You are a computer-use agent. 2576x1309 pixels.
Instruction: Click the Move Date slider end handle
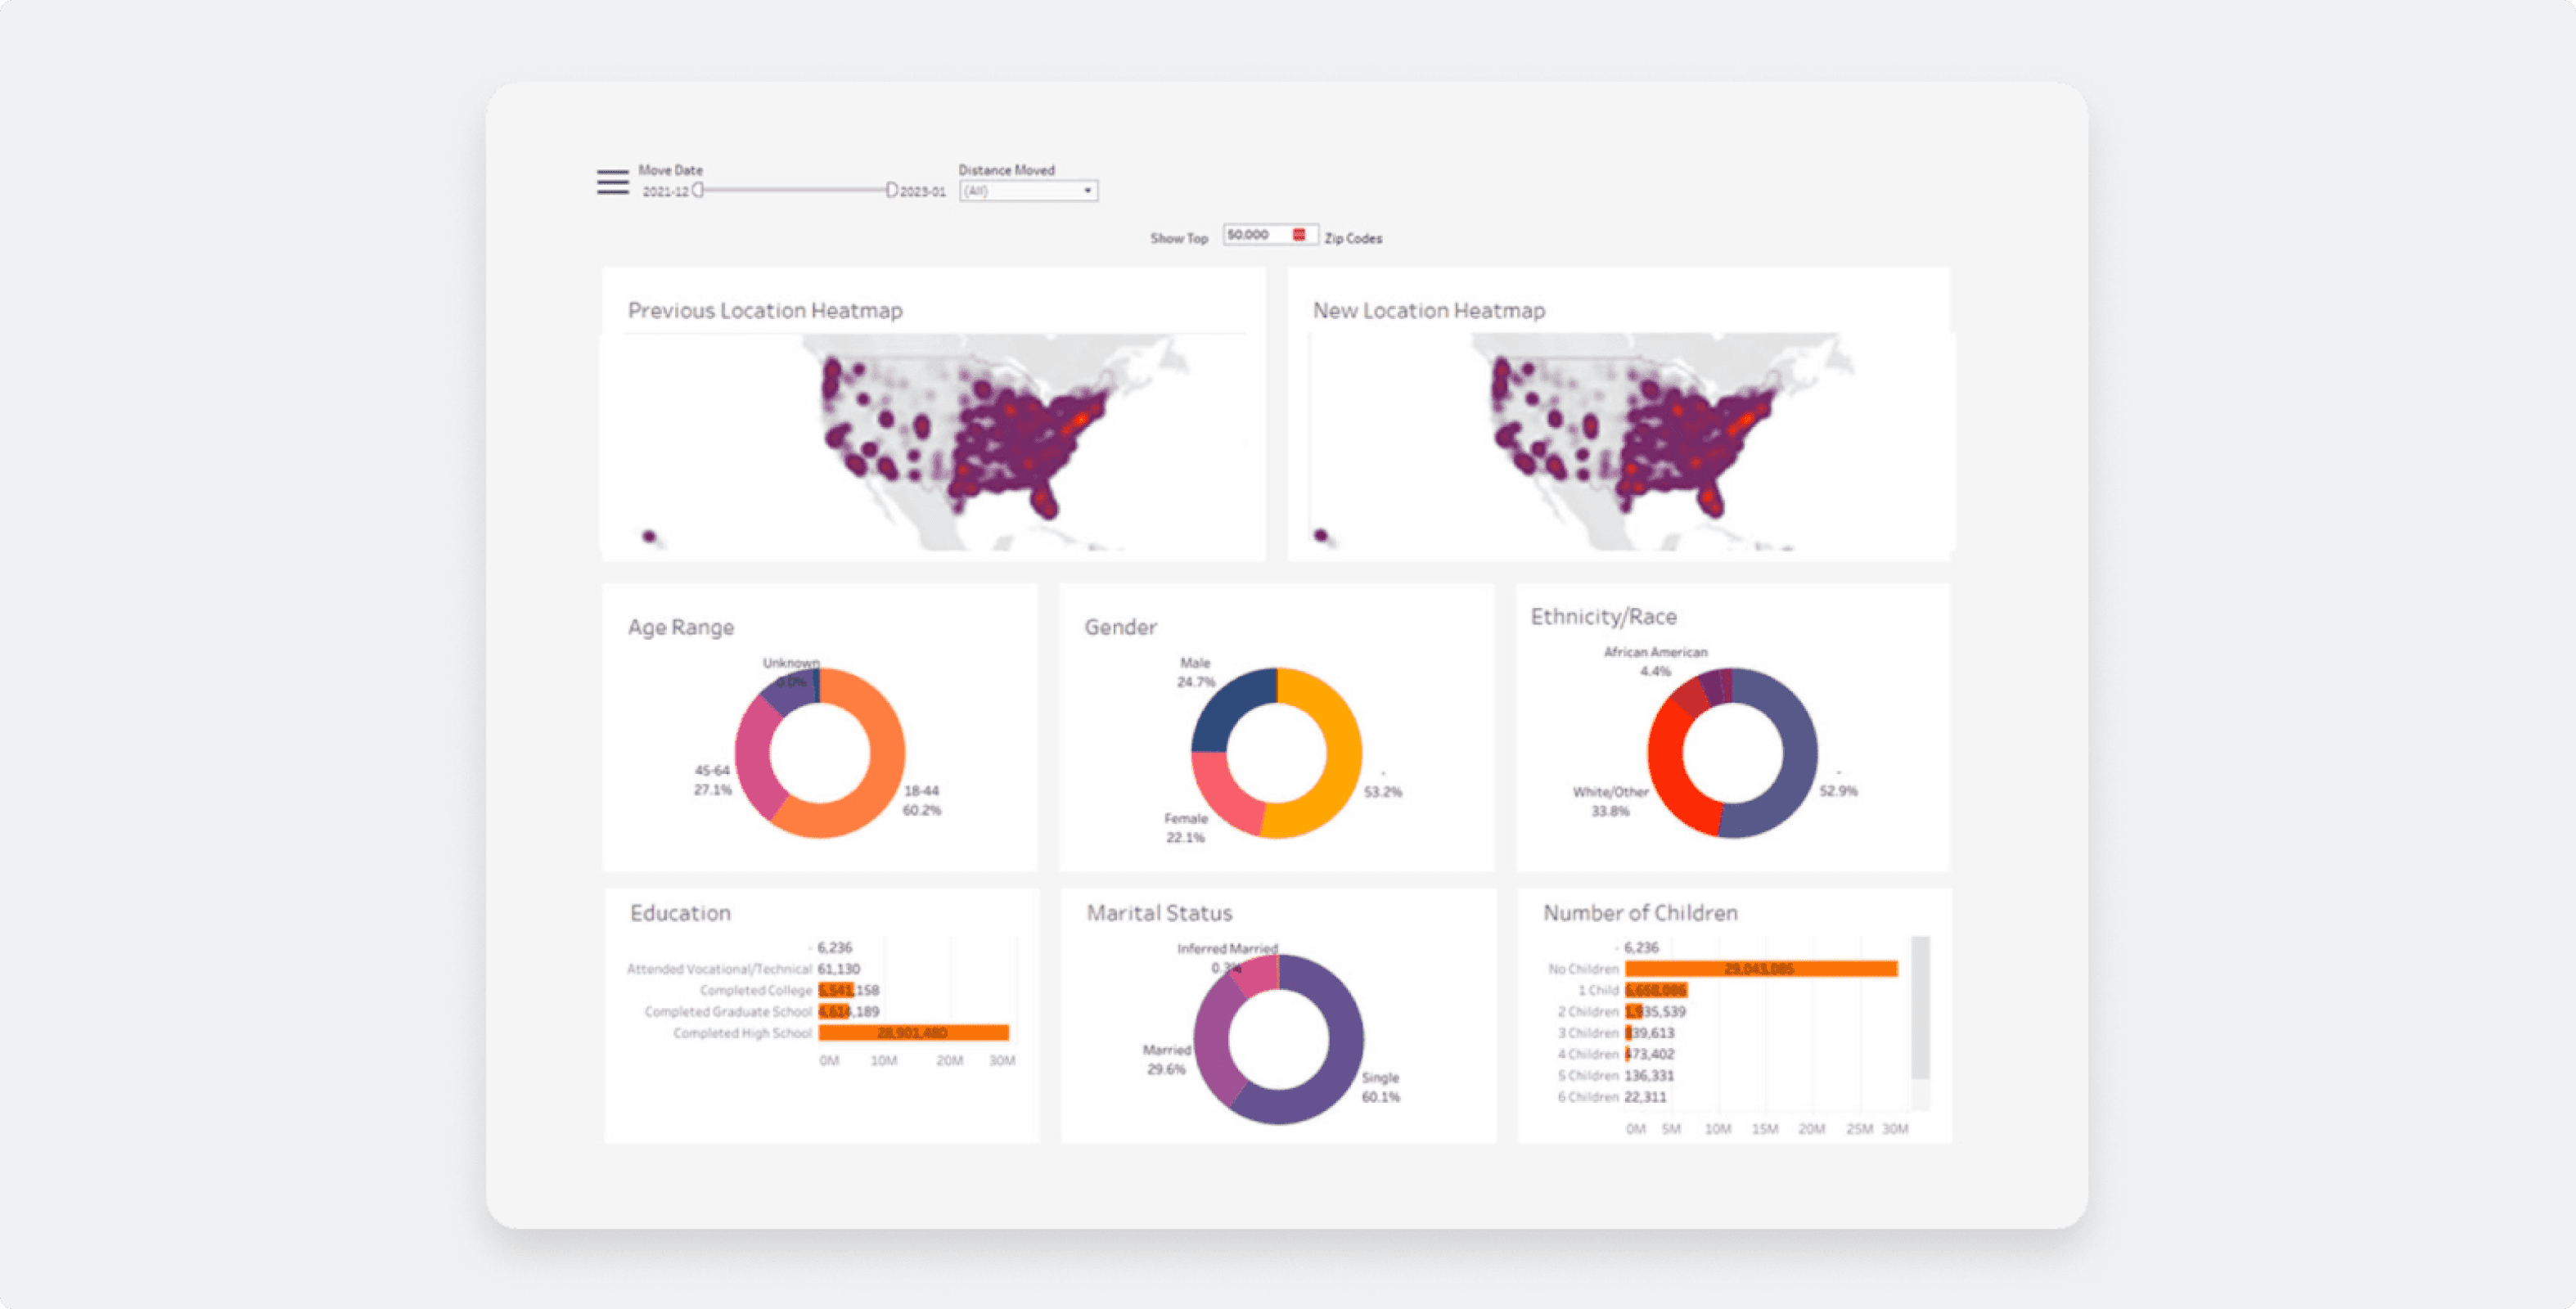click(891, 190)
